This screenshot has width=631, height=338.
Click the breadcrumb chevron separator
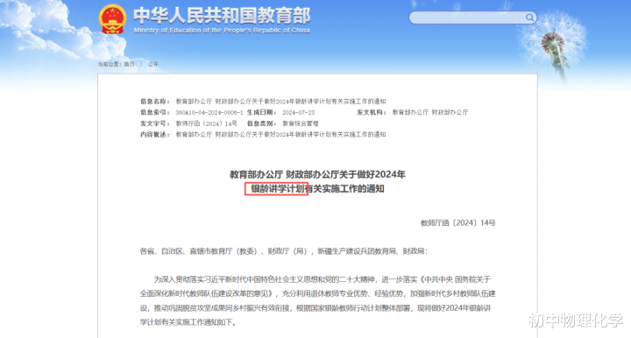(x=141, y=64)
